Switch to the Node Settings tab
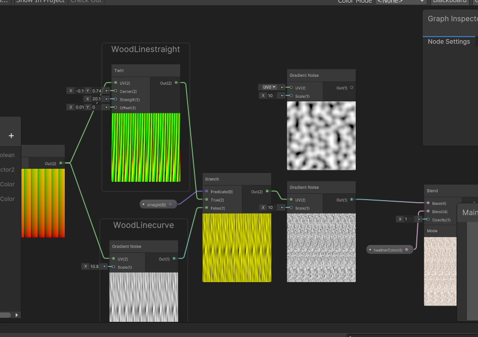478x337 pixels. (x=449, y=42)
